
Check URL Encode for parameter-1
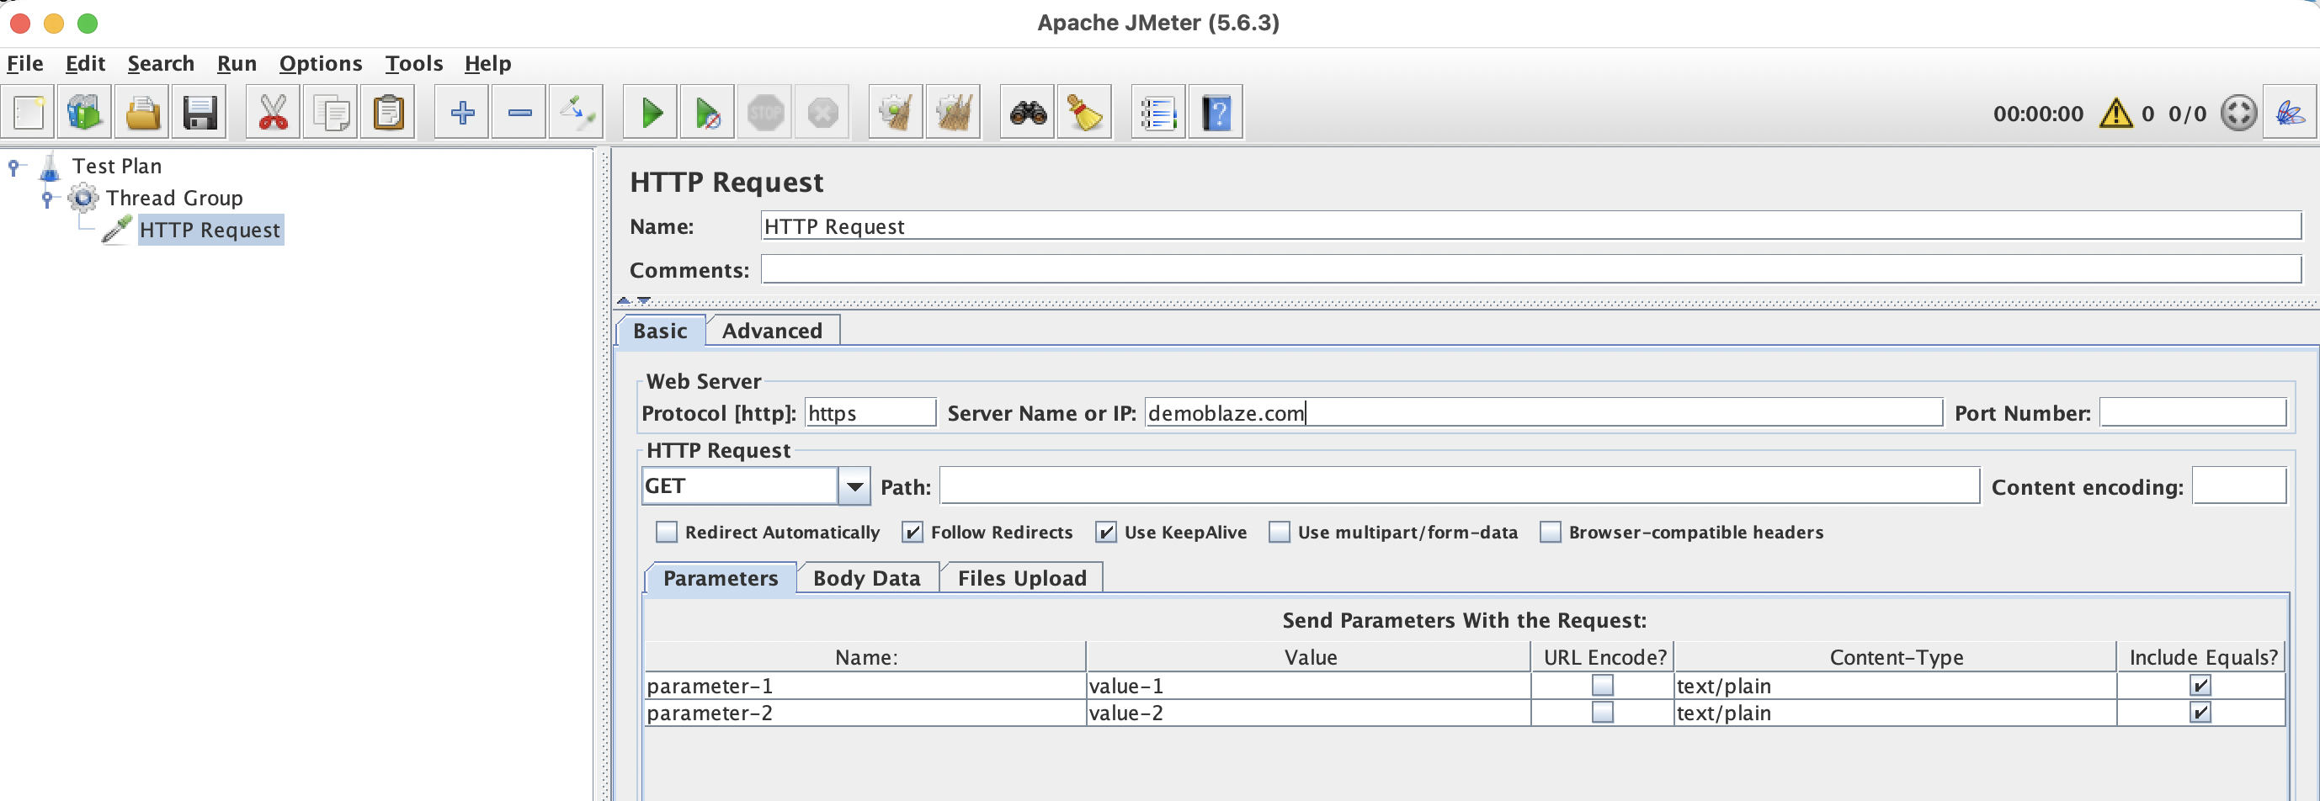pos(1602,686)
